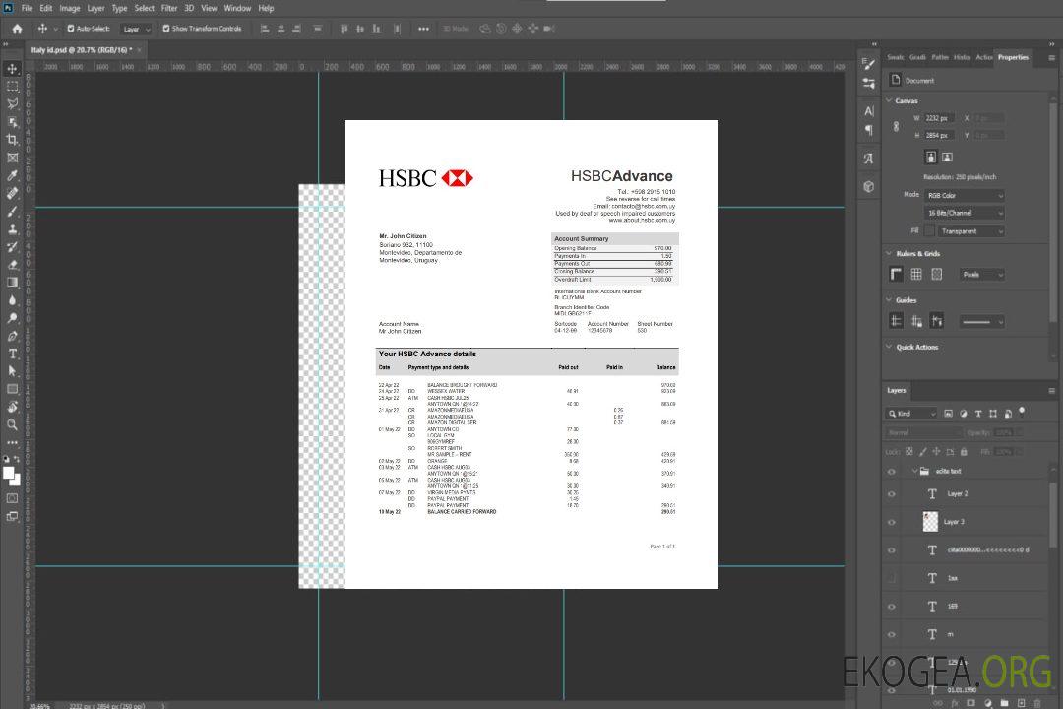
Task: Select the Move tool in the toolbox
Action: point(12,69)
